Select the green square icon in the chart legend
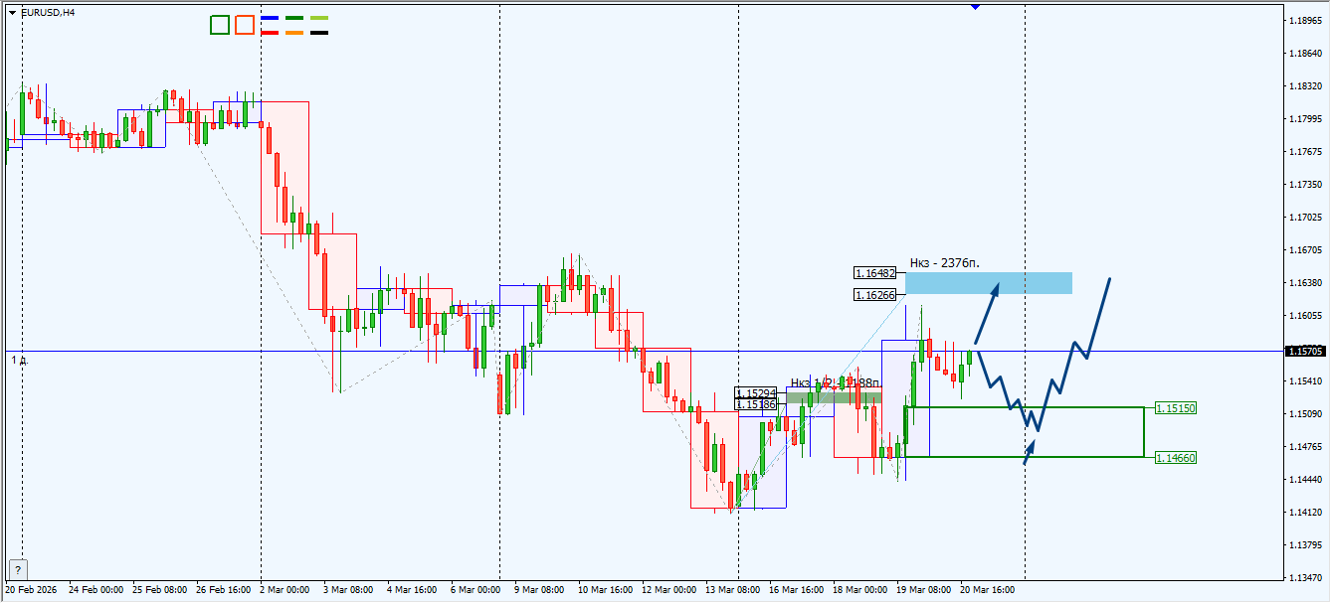The height and width of the screenshot is (603, 1330). point(220,25)
